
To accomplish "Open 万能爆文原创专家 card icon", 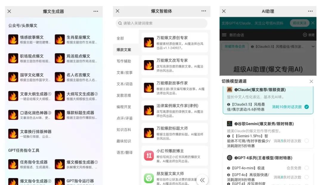I will point(149,43).
